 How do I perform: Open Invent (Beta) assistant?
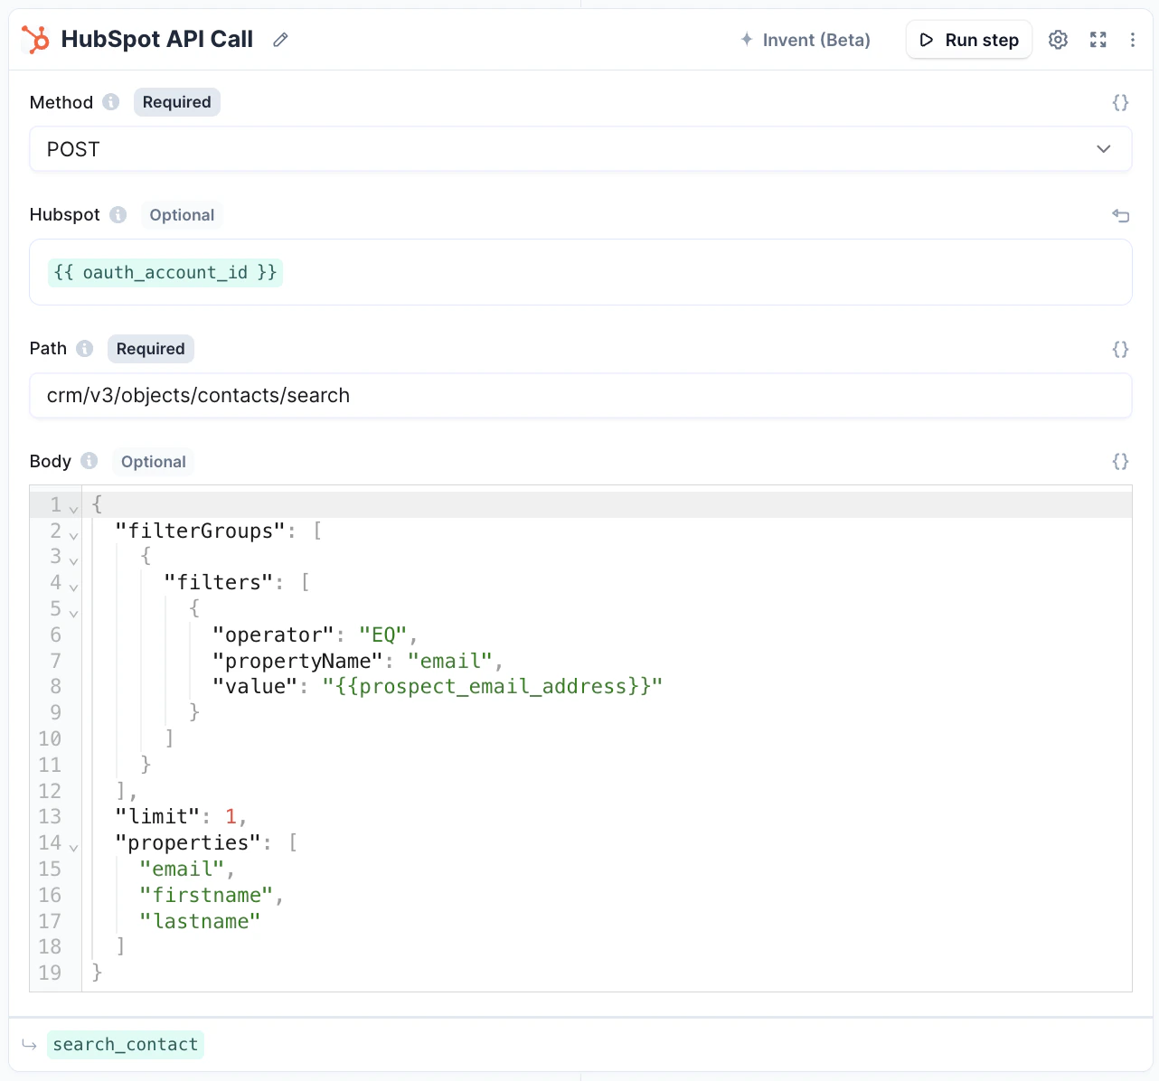pos(806,40)
